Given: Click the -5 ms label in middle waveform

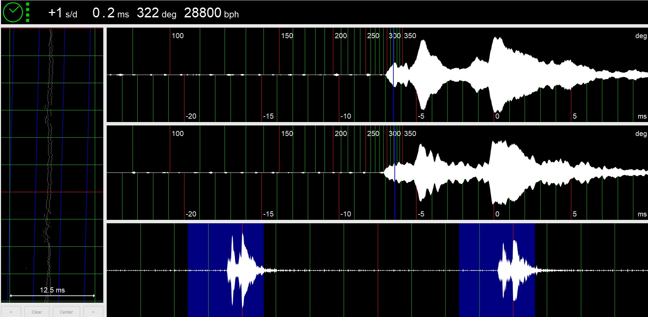Looking at the screenshot, I should 421,214.
